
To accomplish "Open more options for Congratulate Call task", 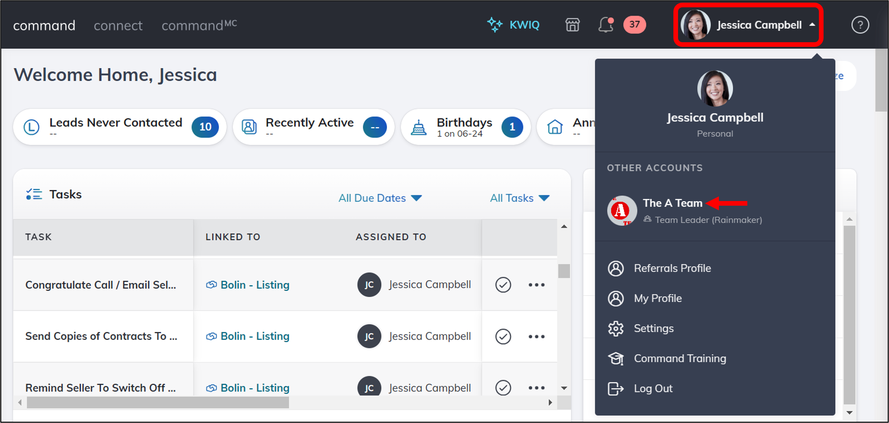I will [536, 285].
